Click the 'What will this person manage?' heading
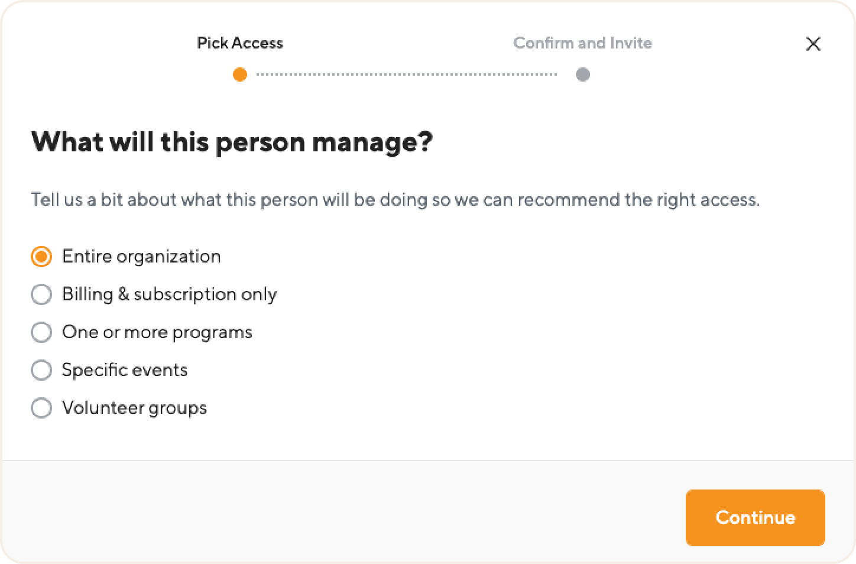This screenshot has width=856, height=564. 232,142
